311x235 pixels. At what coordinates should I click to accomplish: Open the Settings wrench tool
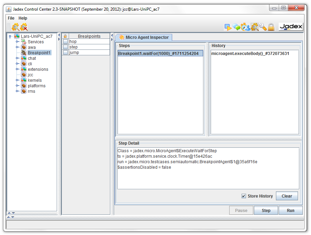pos(262,26)
